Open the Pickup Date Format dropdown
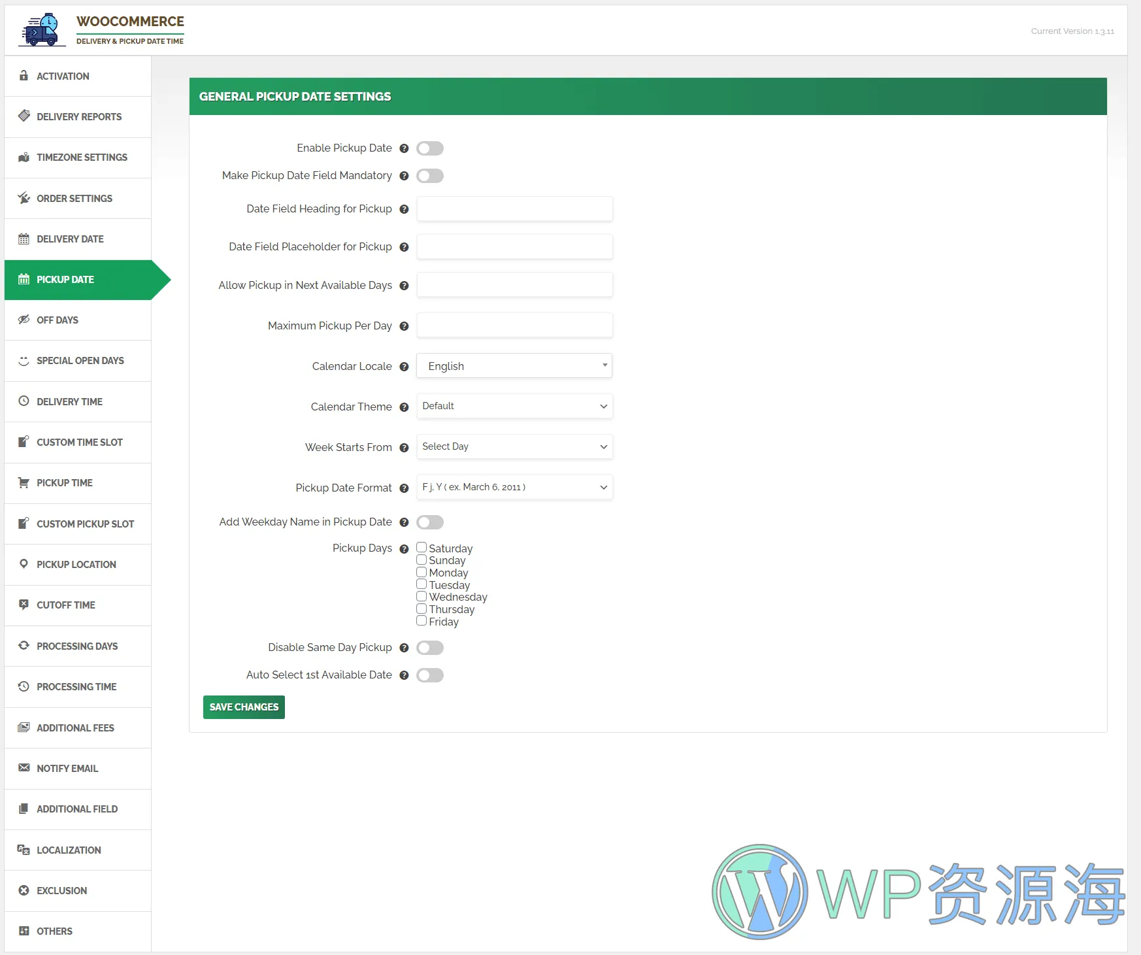Viewport: 1141px width, 955px height. (514, 487)
